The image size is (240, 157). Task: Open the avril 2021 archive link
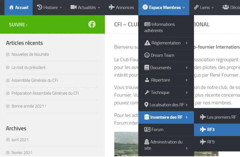tap(20, 140)
